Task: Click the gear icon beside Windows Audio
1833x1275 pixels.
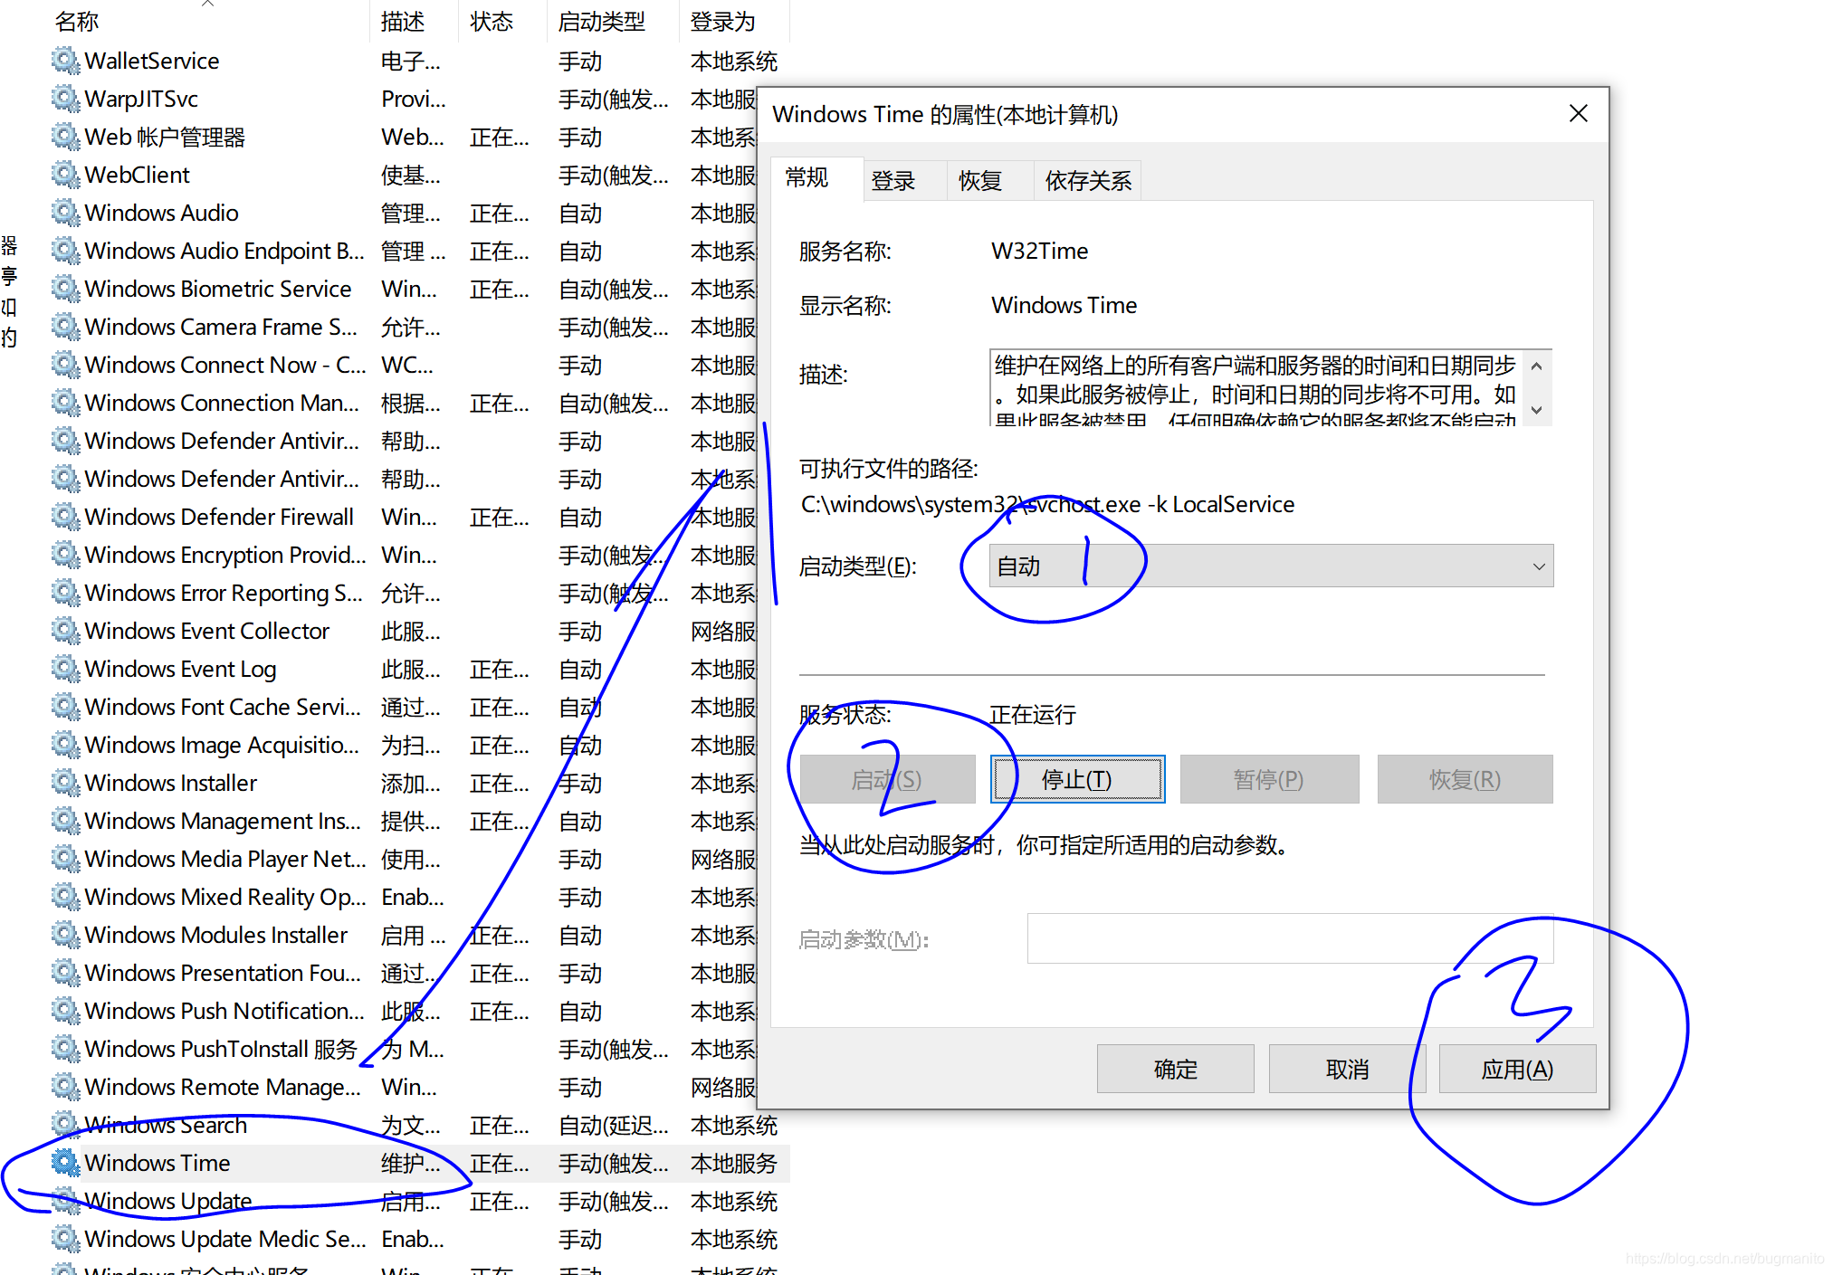Action: [64, 213]
